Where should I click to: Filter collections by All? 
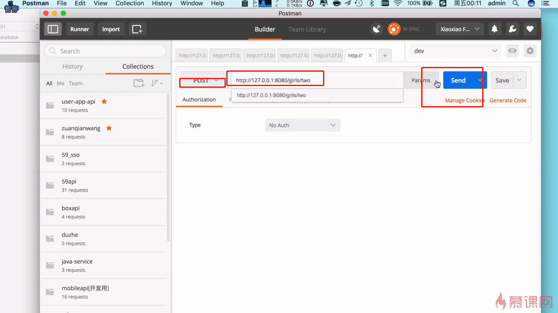(x=49, y=83)
